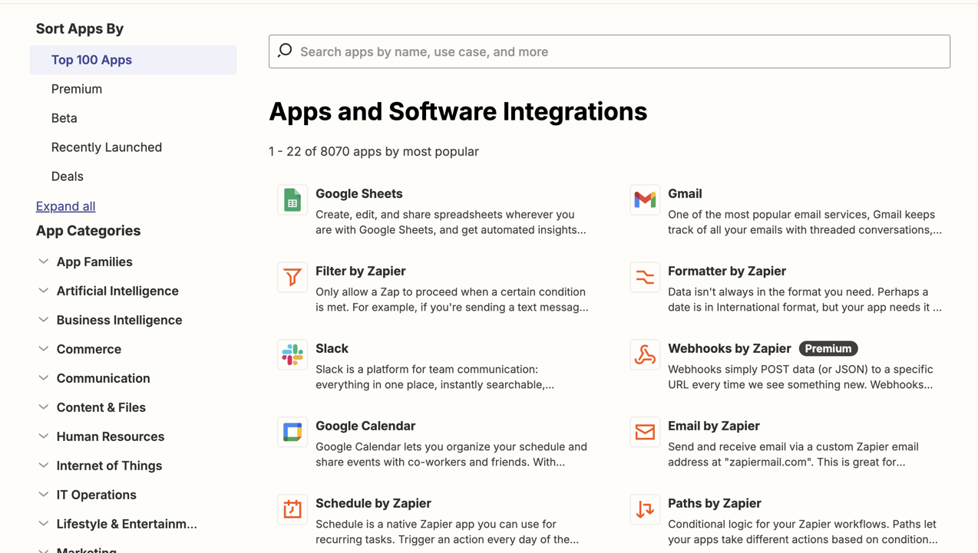Collapse the Commerce category chevron
Screen dimensions: 978x553
pos(43,349)
